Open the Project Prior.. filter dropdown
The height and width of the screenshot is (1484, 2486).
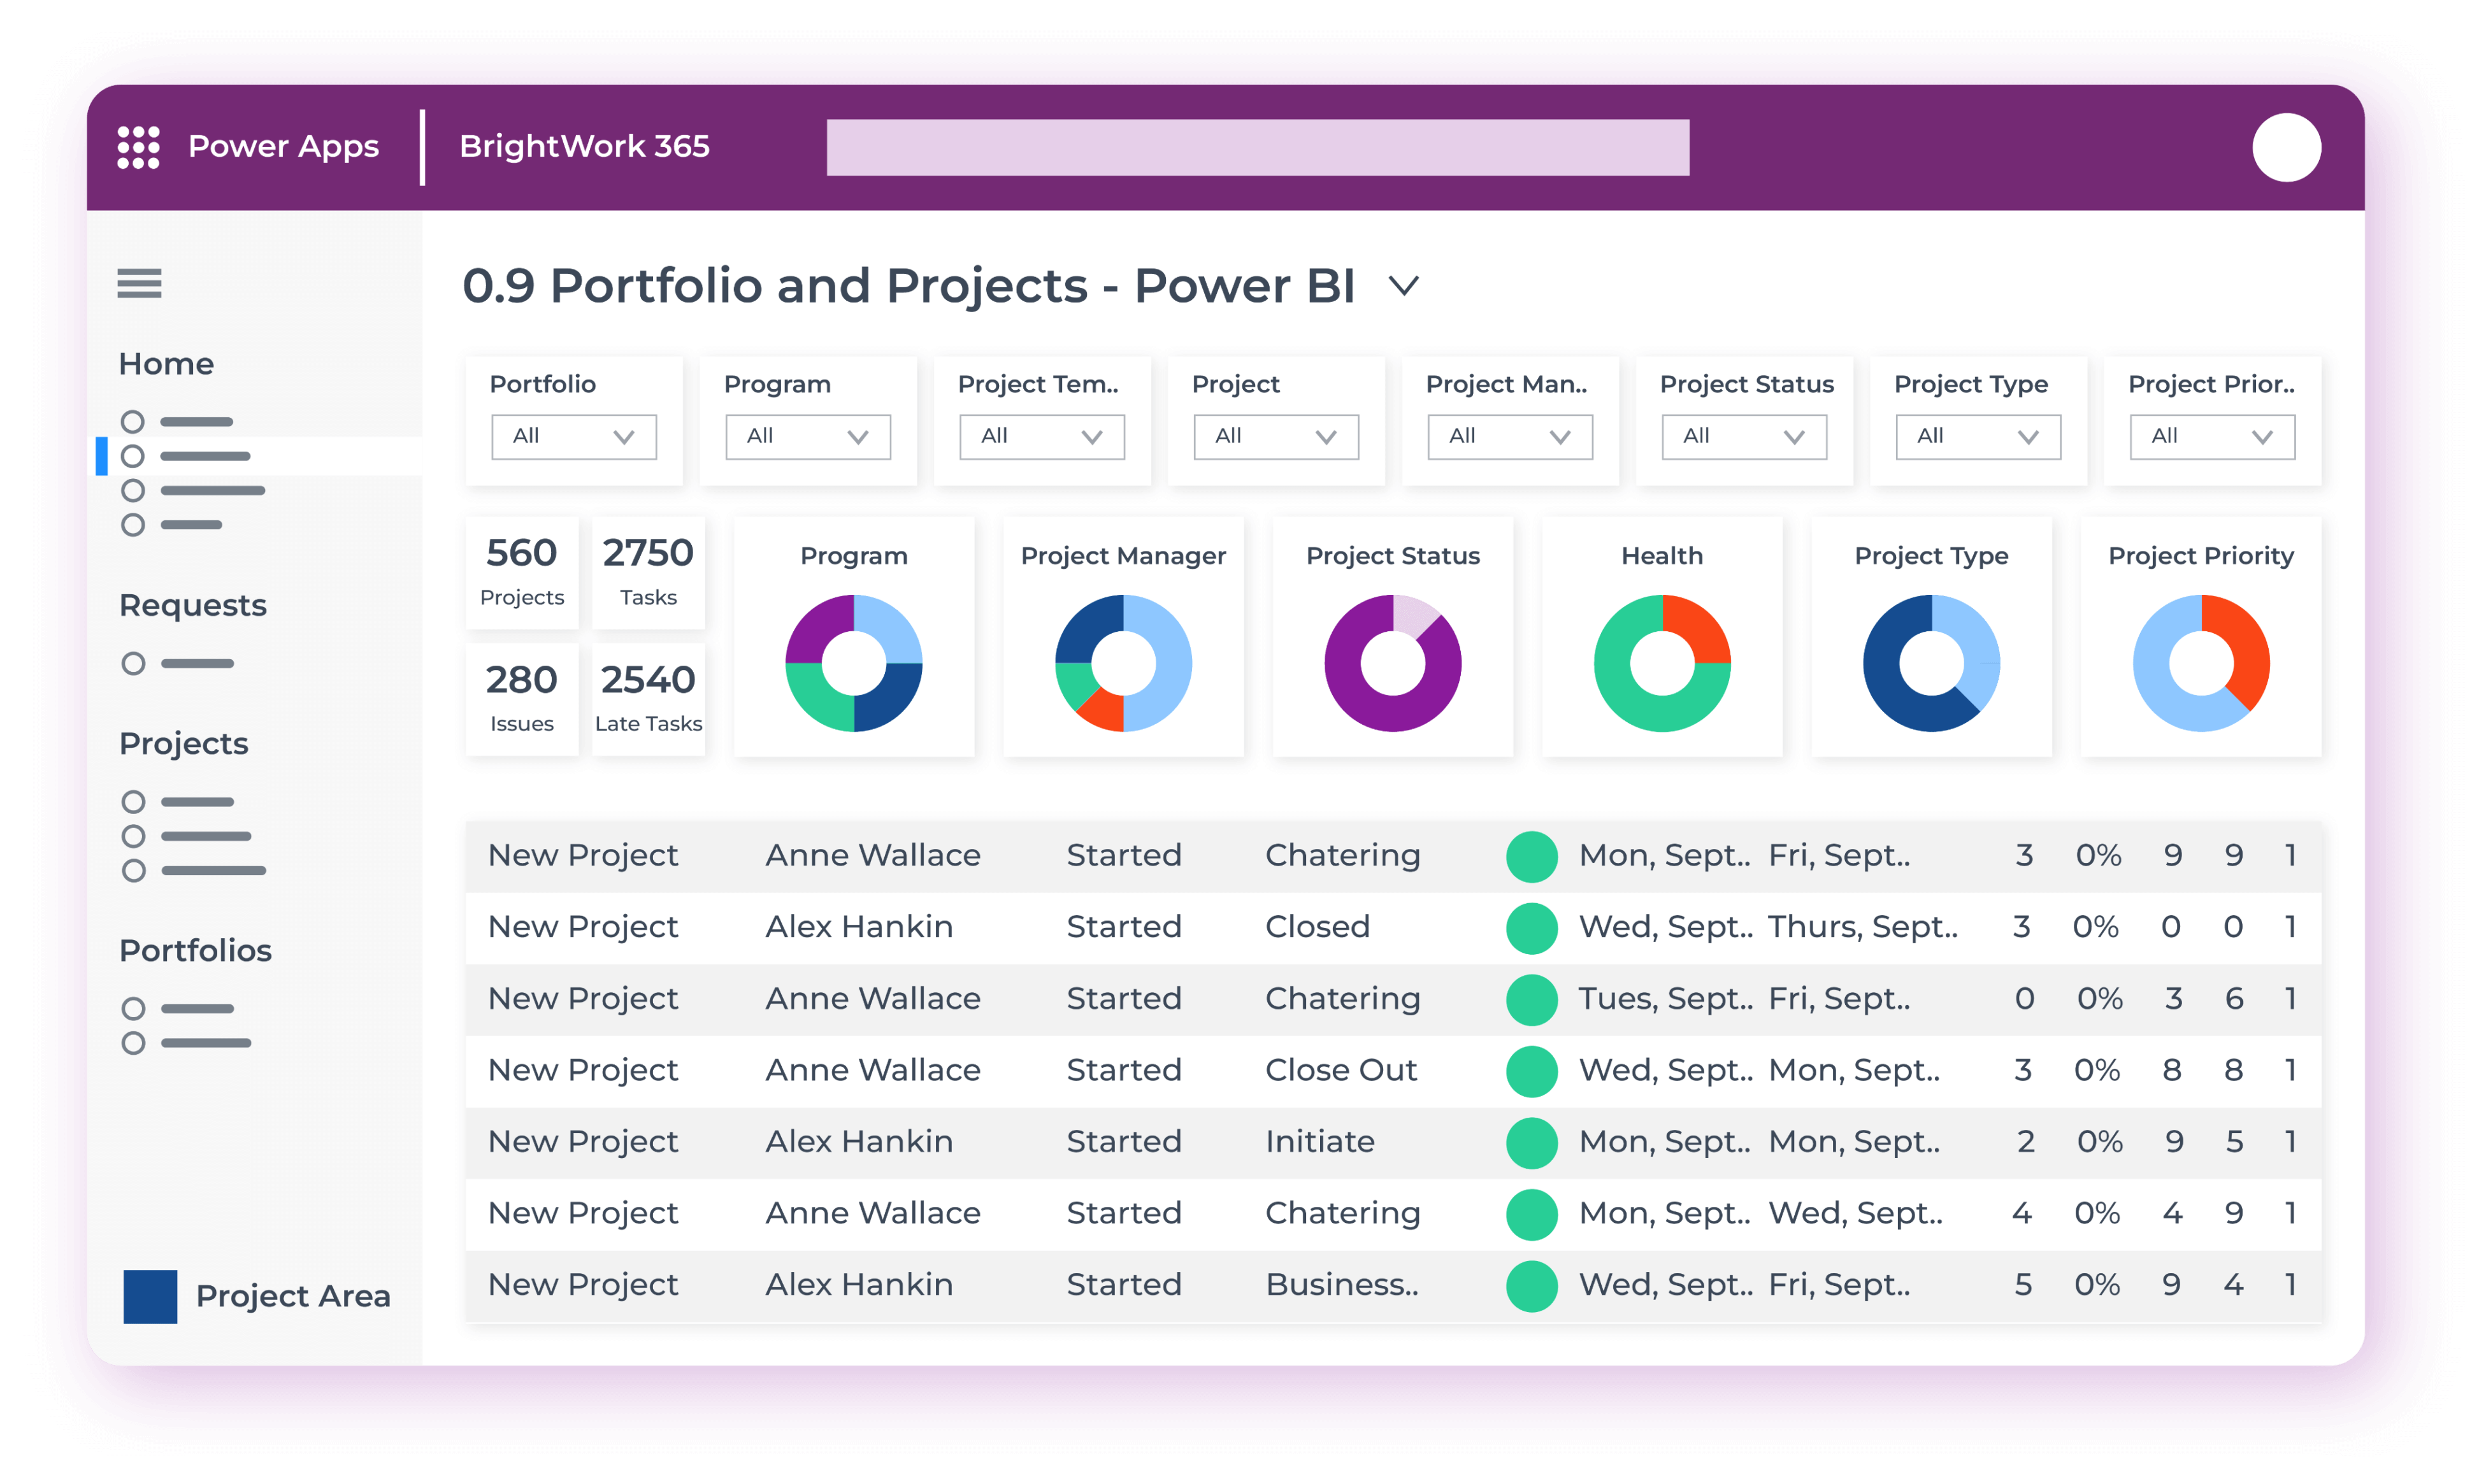pyautogui.click(x=2212, y=437)
